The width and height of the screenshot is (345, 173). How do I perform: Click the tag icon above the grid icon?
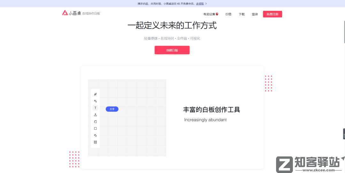point(95,135)
